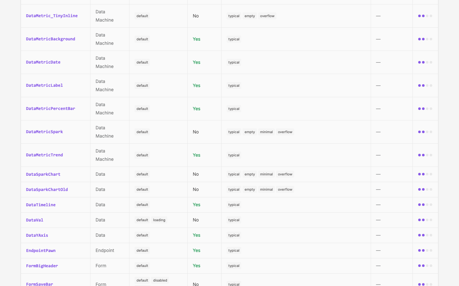
Task: Click the rating dots in the DataYAxis row
Action: pyautogui.click(x=425, y=235)
